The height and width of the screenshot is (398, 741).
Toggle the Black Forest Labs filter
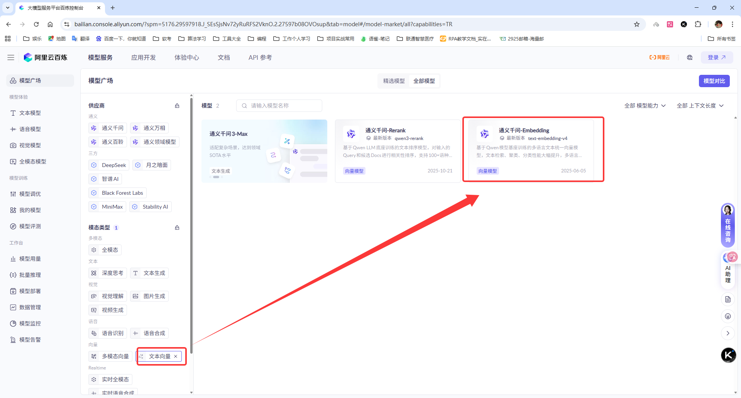click(x=117, y=193)
